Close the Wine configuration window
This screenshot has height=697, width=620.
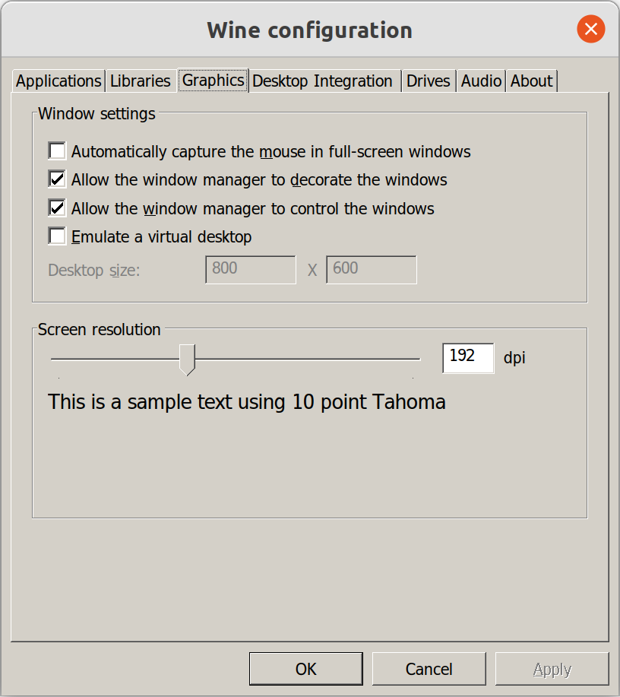(590, 30)
